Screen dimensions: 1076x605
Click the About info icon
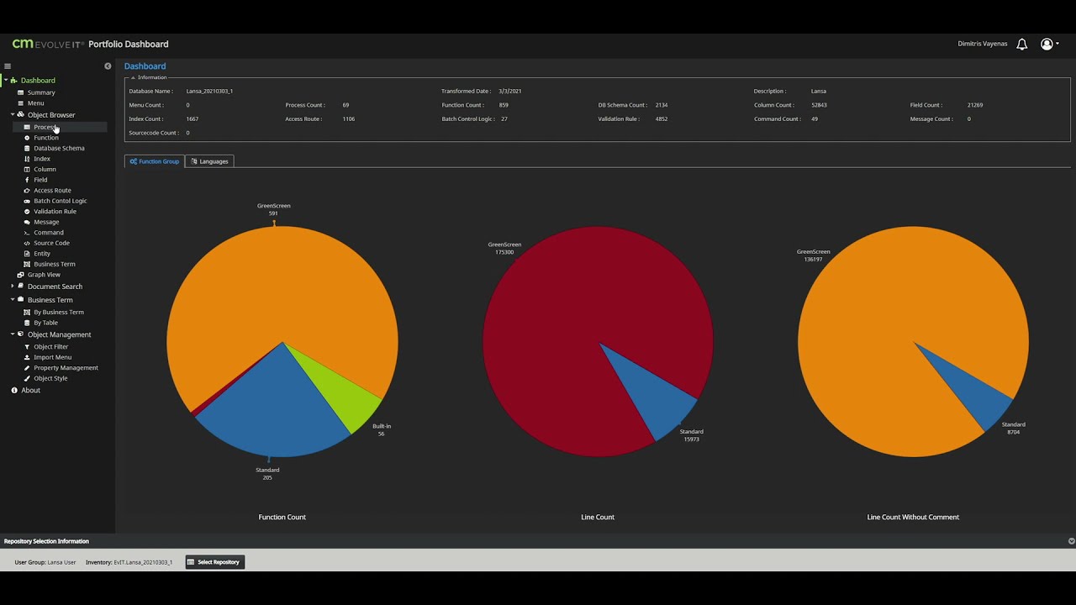point(14,390)
